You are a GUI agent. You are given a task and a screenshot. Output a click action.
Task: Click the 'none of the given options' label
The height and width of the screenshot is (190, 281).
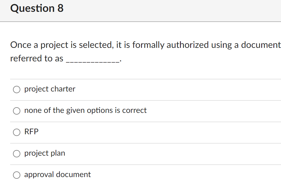(x=85, y=110)
